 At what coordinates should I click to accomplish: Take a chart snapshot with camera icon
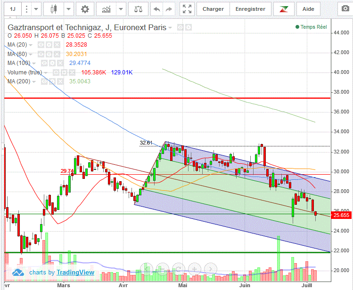tap(345, 9)
